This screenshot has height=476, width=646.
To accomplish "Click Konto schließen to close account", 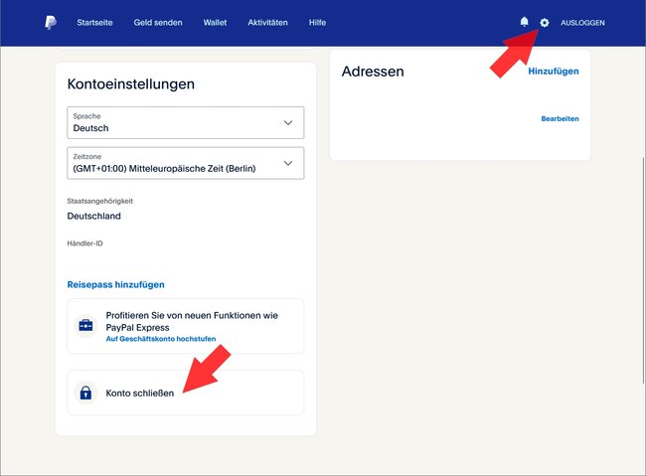I will click(186, 393).
